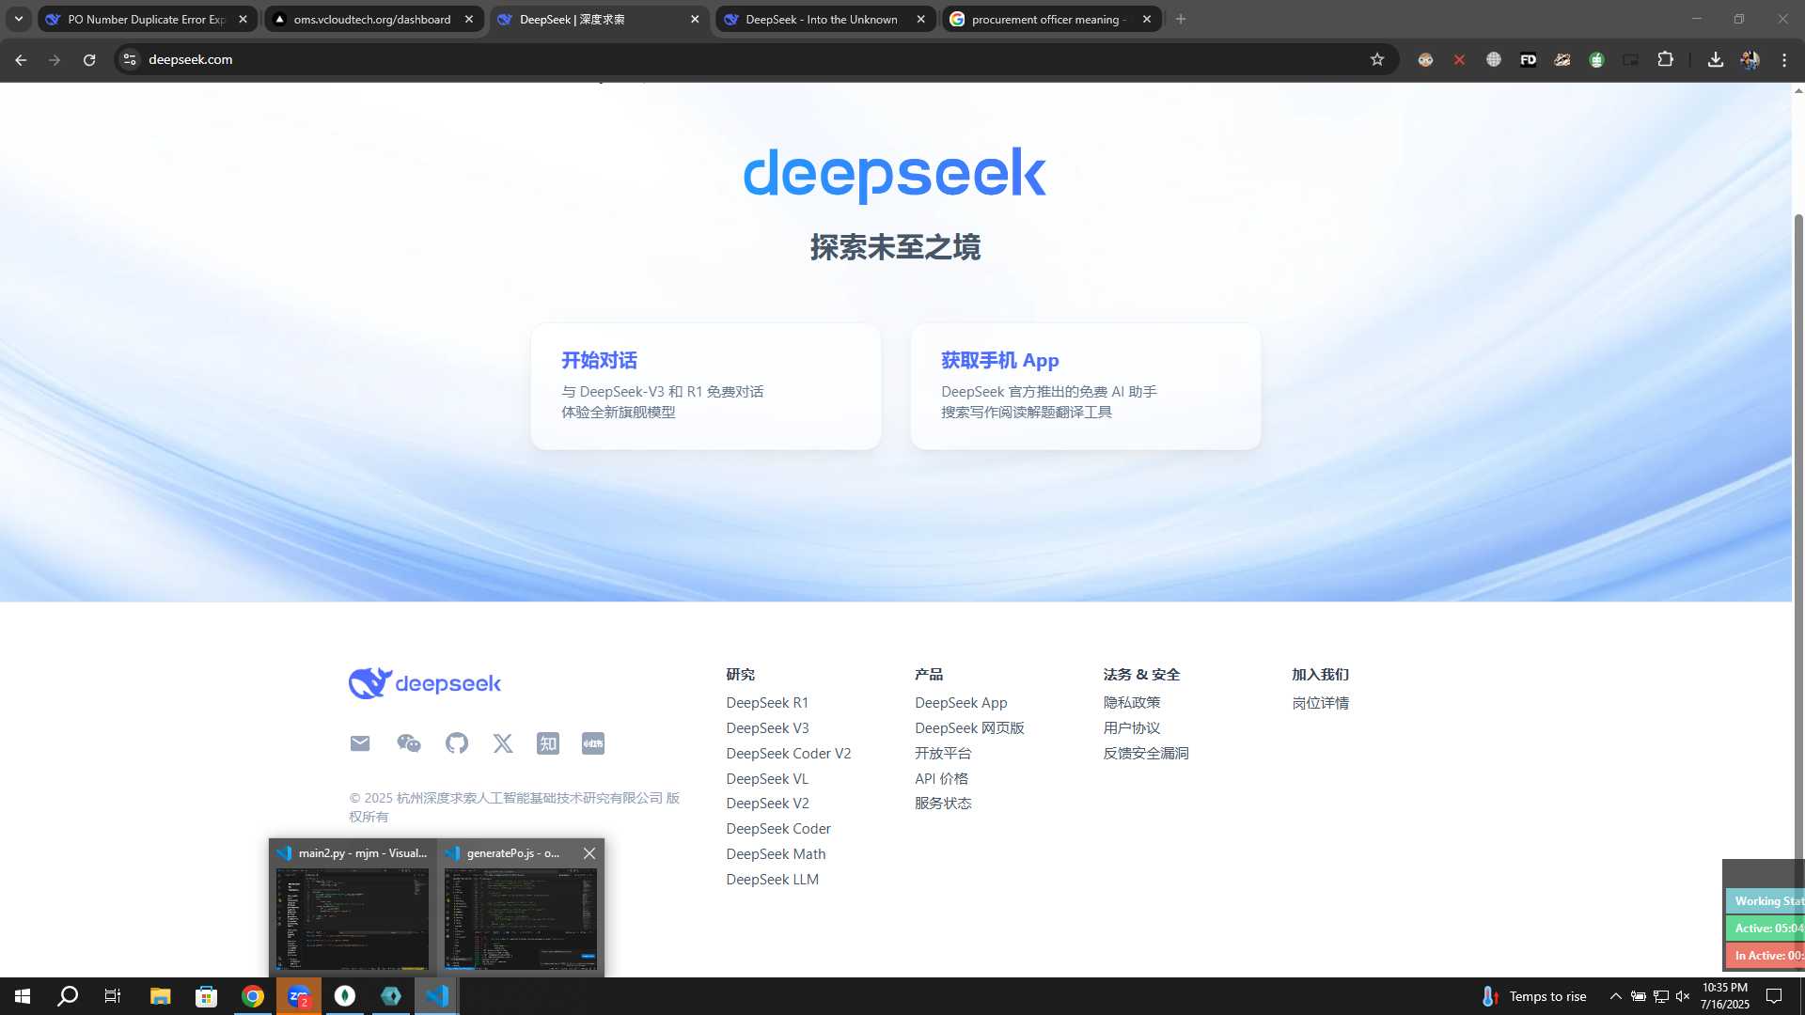Click Visual Studio Code taskbar icon
1805x1015 pixels.
click(437, 996)
